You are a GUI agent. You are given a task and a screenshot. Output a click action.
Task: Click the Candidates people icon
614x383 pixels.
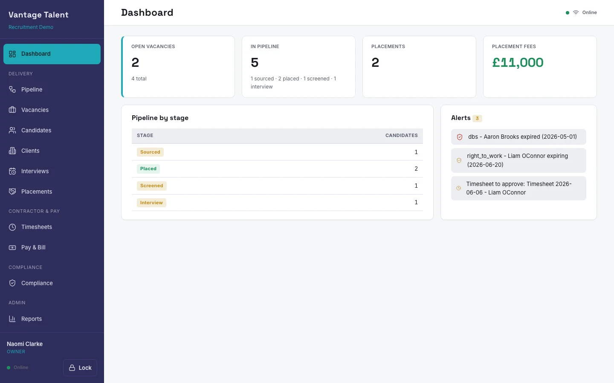coord(12,130)
